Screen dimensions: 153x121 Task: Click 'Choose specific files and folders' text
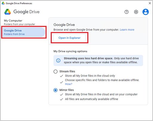coord(102,80)
